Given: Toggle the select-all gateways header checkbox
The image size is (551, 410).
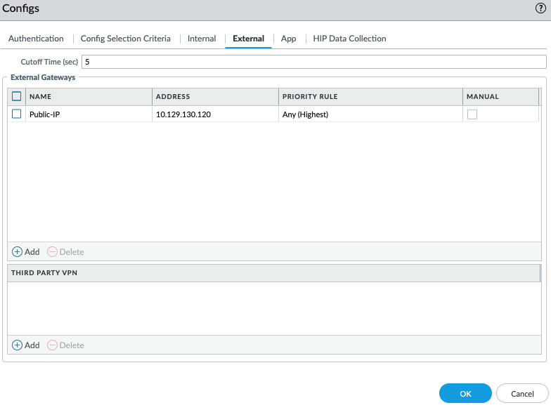Looking at the screenshot, I should [17, 96].
